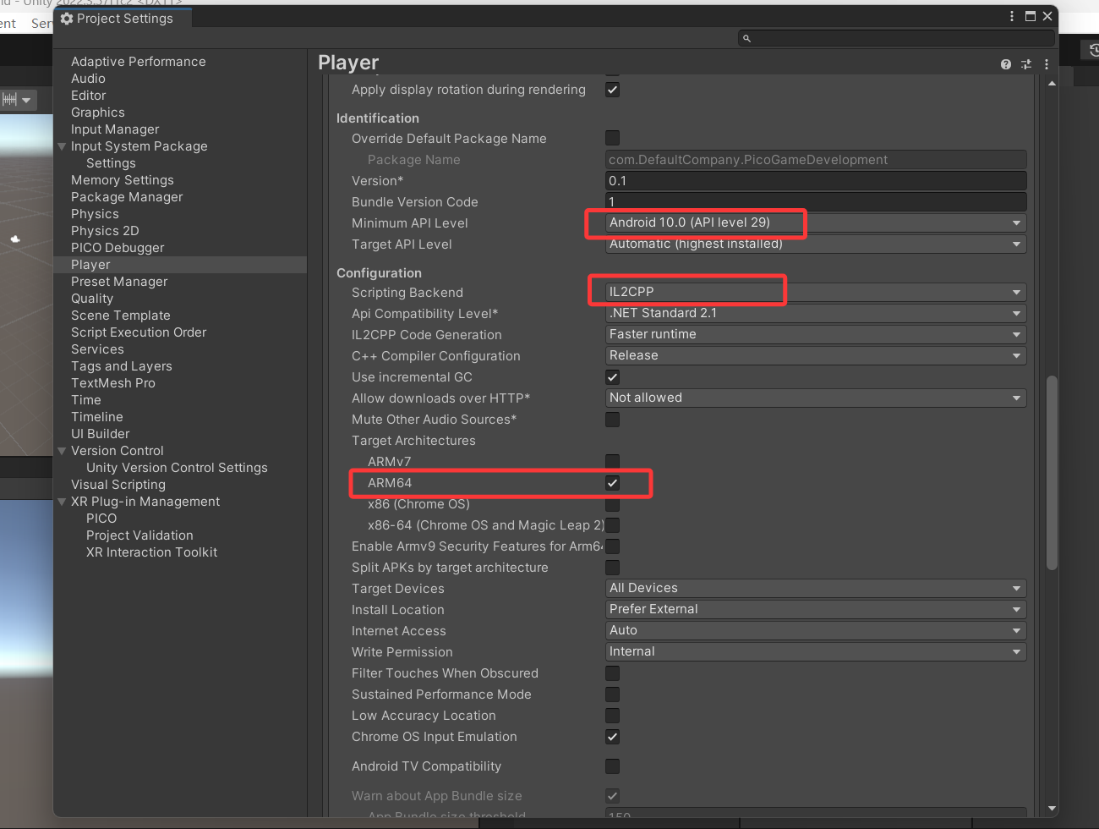Click the search magnifier icon
Screen dimensions: 1099x829
tap(746, 38)
